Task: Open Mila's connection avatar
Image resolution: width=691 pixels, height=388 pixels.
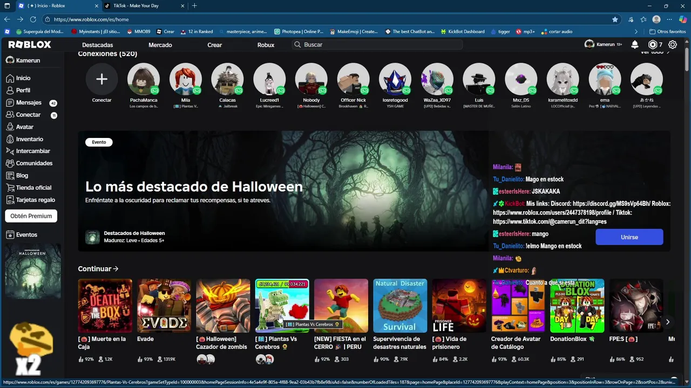Action: click(x=186, y=79)
